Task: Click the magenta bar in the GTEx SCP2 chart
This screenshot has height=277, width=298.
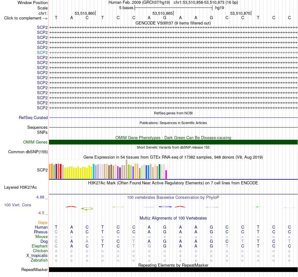Action: pyautogui.click(x=166, y=174)
